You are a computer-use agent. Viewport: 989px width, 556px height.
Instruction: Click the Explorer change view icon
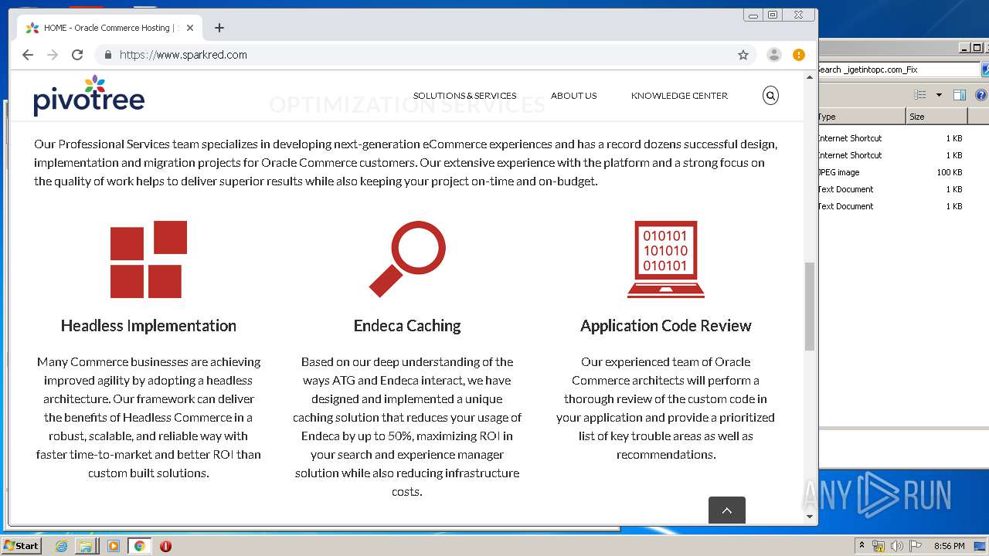click(x=919, y=95)
